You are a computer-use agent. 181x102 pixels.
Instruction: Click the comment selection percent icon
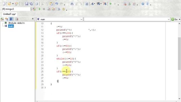(99, 4)
